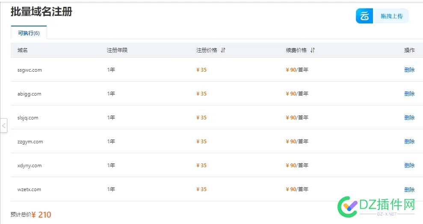Screen dimensions: 423x224
Task: Click the estimated total price ¥ 210
Action: click(x=41, y=215)
